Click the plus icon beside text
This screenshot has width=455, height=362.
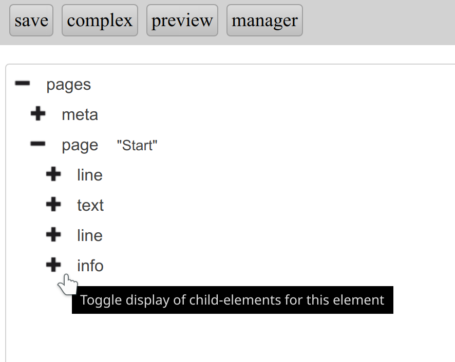pyautogui.click(x=53, y=205)
